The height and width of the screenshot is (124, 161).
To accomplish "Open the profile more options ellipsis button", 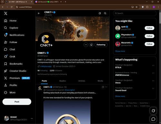I will click(86, 45).
